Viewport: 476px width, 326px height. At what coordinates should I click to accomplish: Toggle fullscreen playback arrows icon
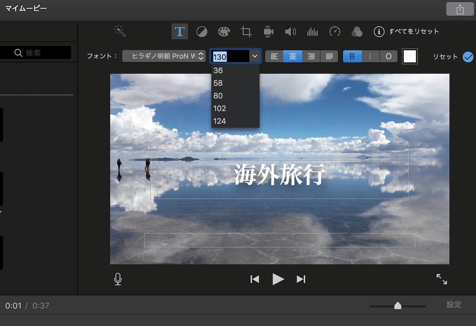click(x=442, y=279)
